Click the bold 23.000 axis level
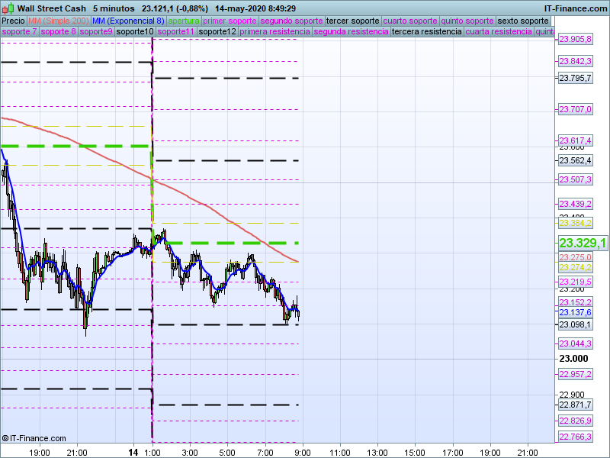 (x=574, y=359)
